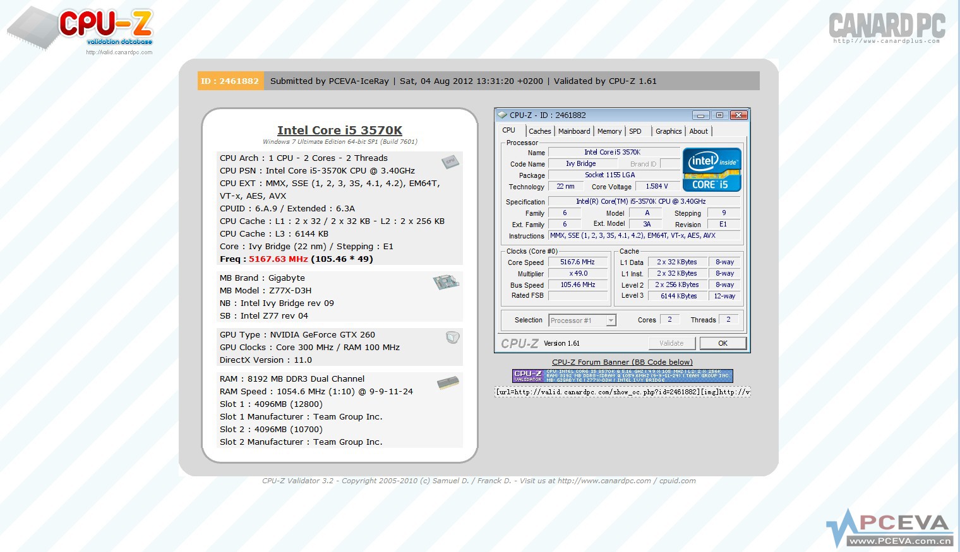Click the Slot 1 : 4096MB (12800) line
The height and width of the screenshot is (552, 960).
pyautogui.click(x=271, y=404)
